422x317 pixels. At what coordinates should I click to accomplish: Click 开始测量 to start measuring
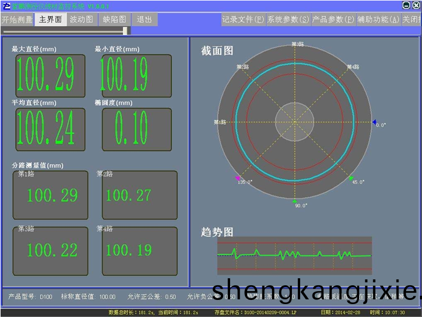17,19
